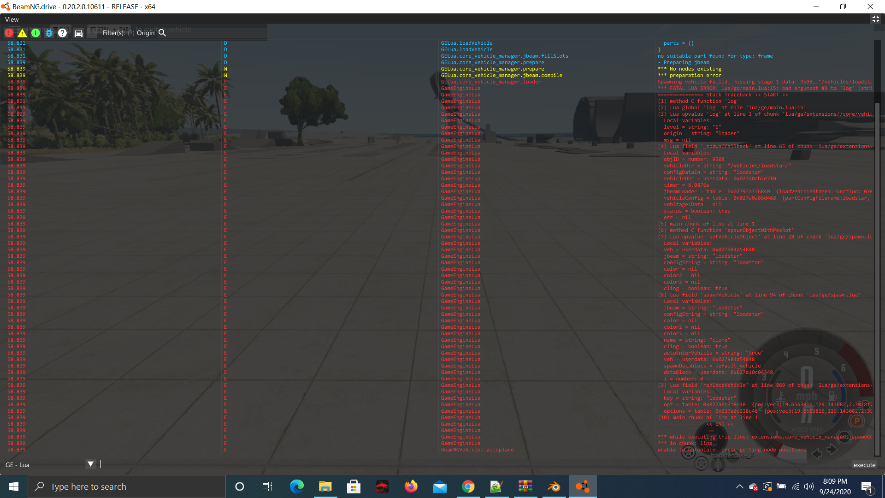Select the GELua.core_vehicle_manager.jbeam.compile log entry
The height and width of the screenshot is (498, 885).
point(501,75)
